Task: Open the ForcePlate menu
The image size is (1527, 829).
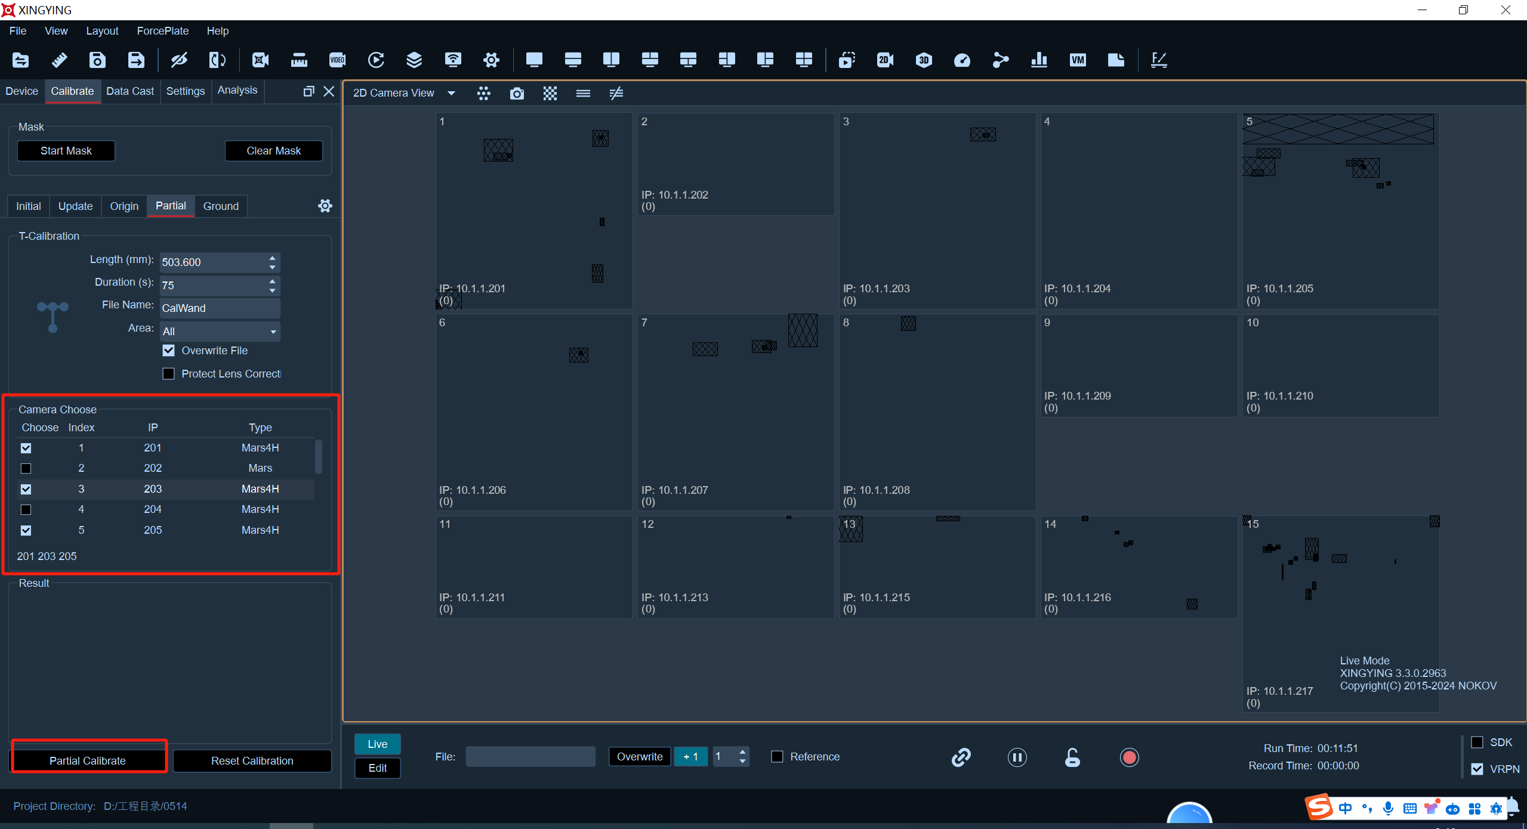Action: [x=162, y=31]
